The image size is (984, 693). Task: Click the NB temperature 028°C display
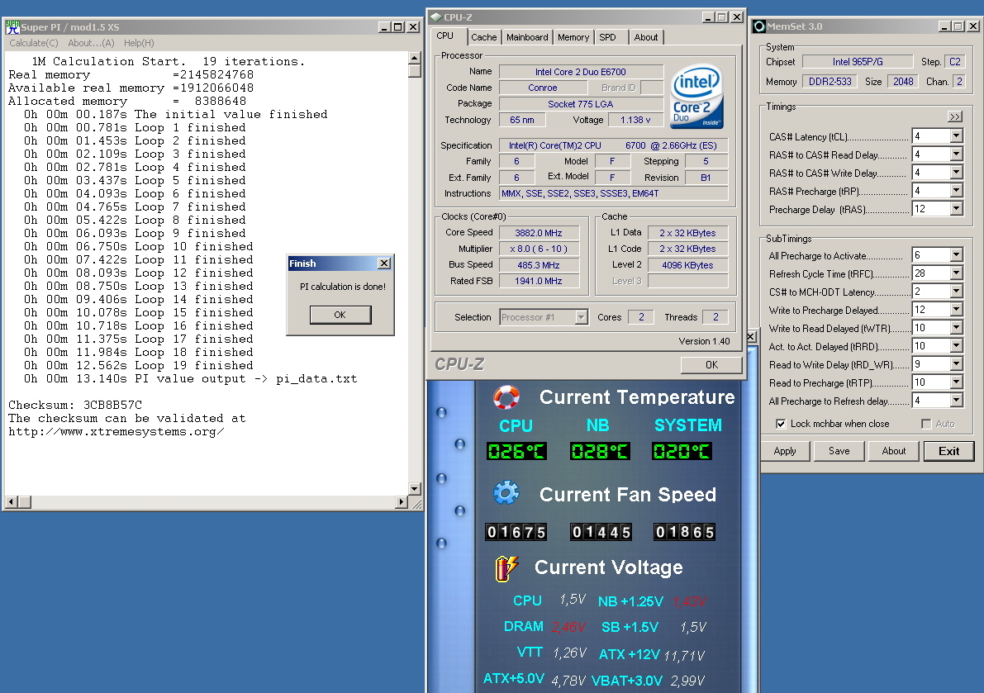599,451
